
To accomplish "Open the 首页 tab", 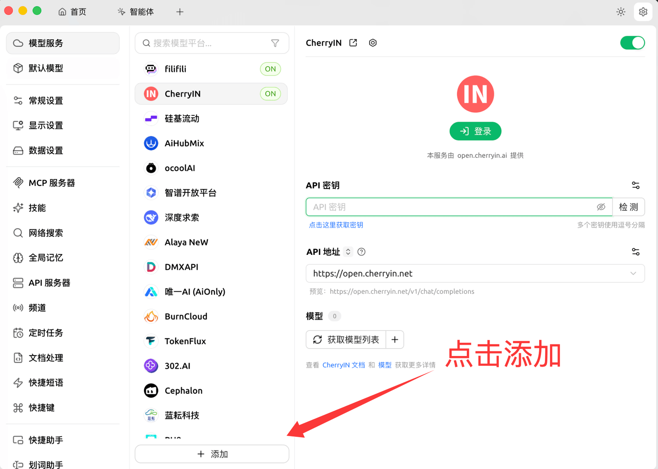I will [72, 12].
